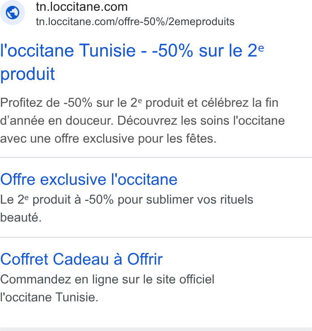Click the gray separator bar at bottom
Screen dimensions: 312x331
pyautogui.click(x=156, y=329)
